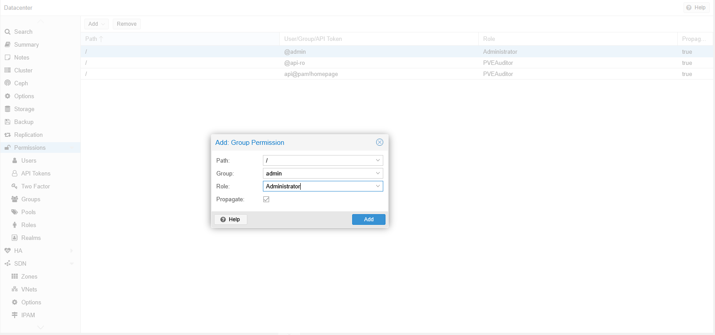This screenshot has width=715, height=335.
Task: Open the Zones tree item
Action: tap(40, 277)
